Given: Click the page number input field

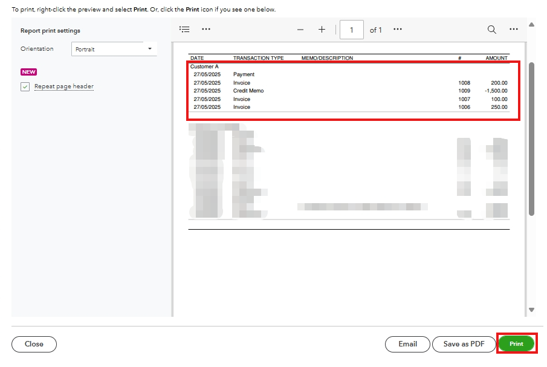Looking at the screenshot, I should [352, 30].
